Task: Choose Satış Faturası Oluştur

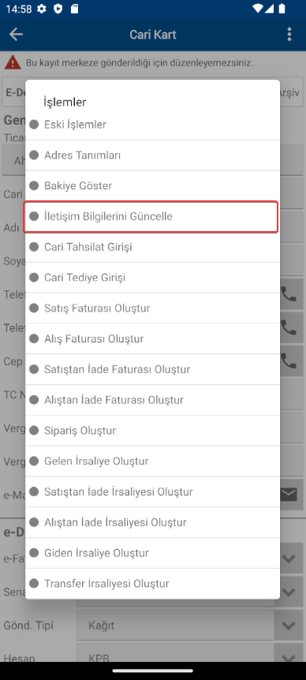Action: click(x=152, y=308)
